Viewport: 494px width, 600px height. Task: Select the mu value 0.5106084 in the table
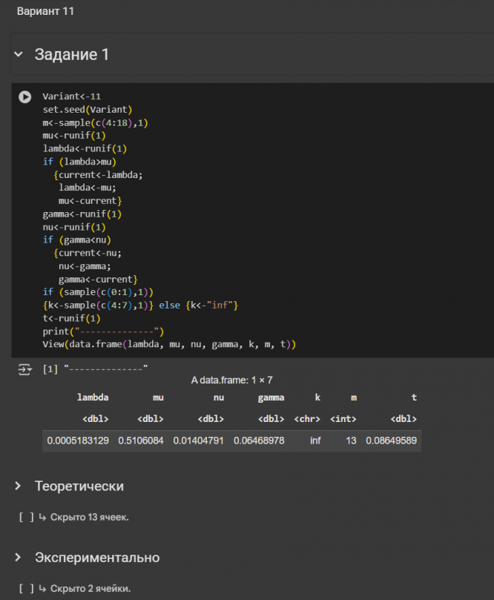pyautogui.click(x=141, y=441)
